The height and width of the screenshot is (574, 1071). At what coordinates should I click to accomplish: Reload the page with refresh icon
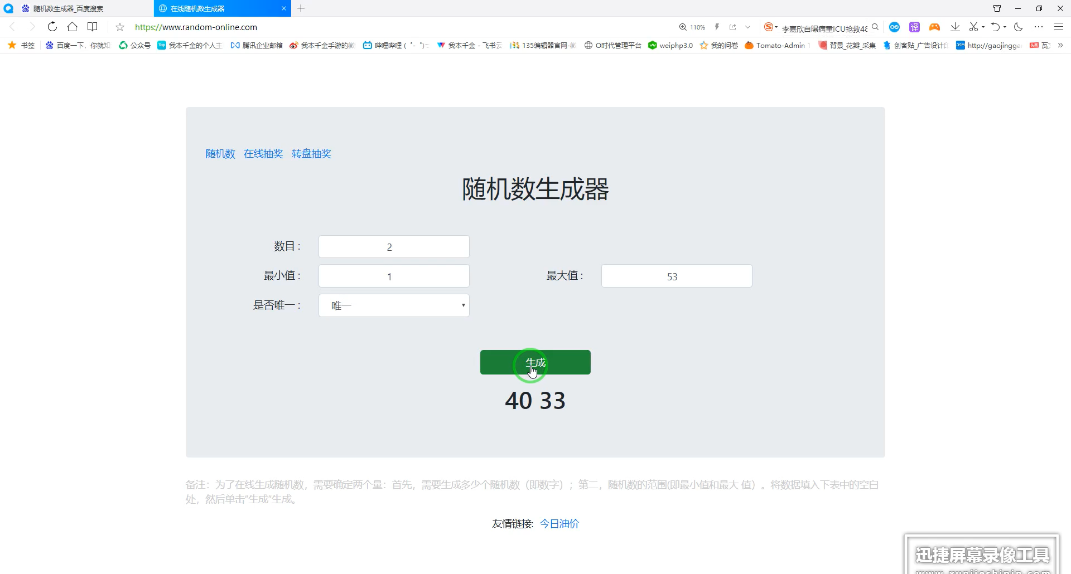coord(52,27)
